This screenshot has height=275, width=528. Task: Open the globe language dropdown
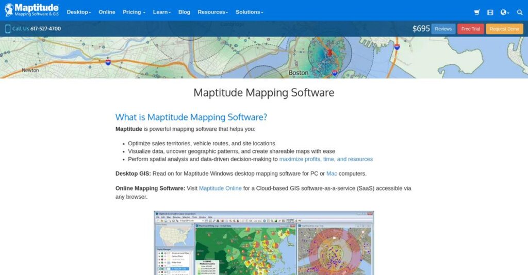point(505,12)
